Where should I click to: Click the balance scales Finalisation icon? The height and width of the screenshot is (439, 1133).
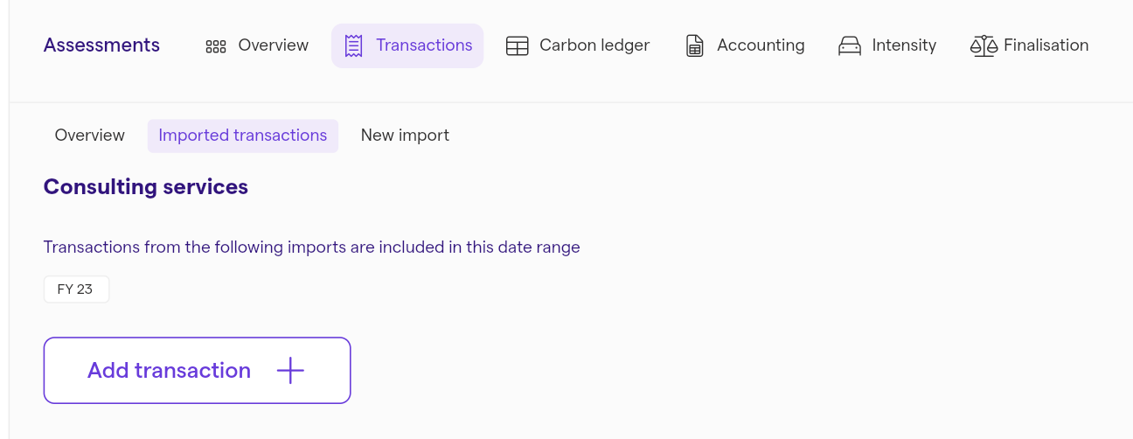(x=984, y=45)
